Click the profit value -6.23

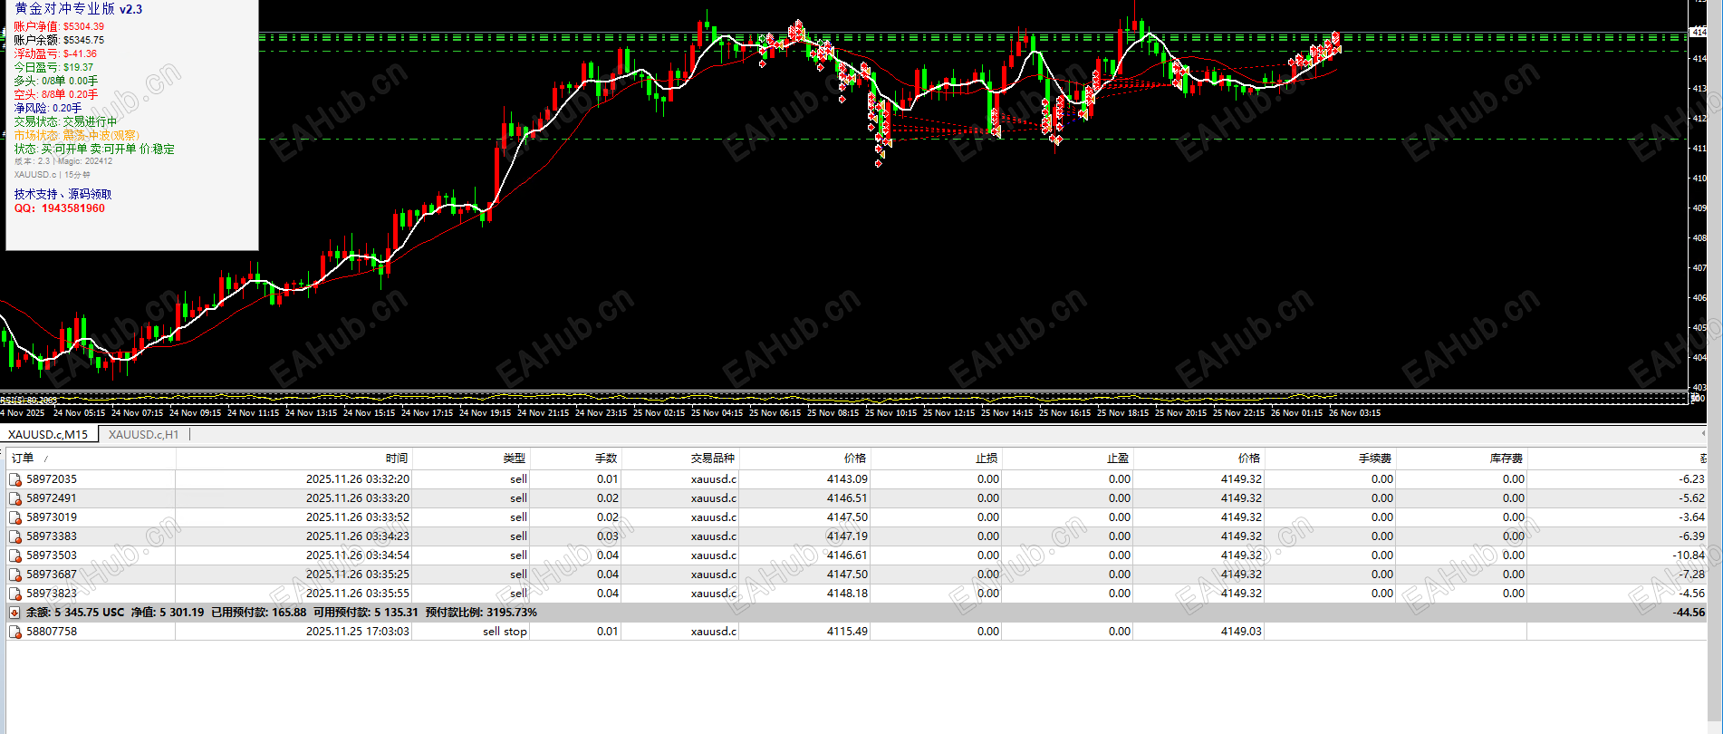[1691, 479]
